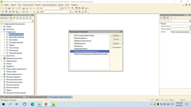Open the Отладка menu
This screenshot has width=191, height=107.
click(38, 5)
